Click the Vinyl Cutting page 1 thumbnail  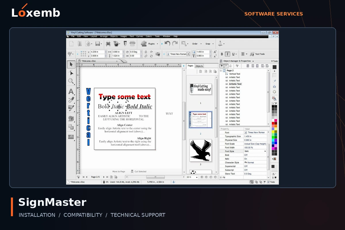[x=200, y=89]
